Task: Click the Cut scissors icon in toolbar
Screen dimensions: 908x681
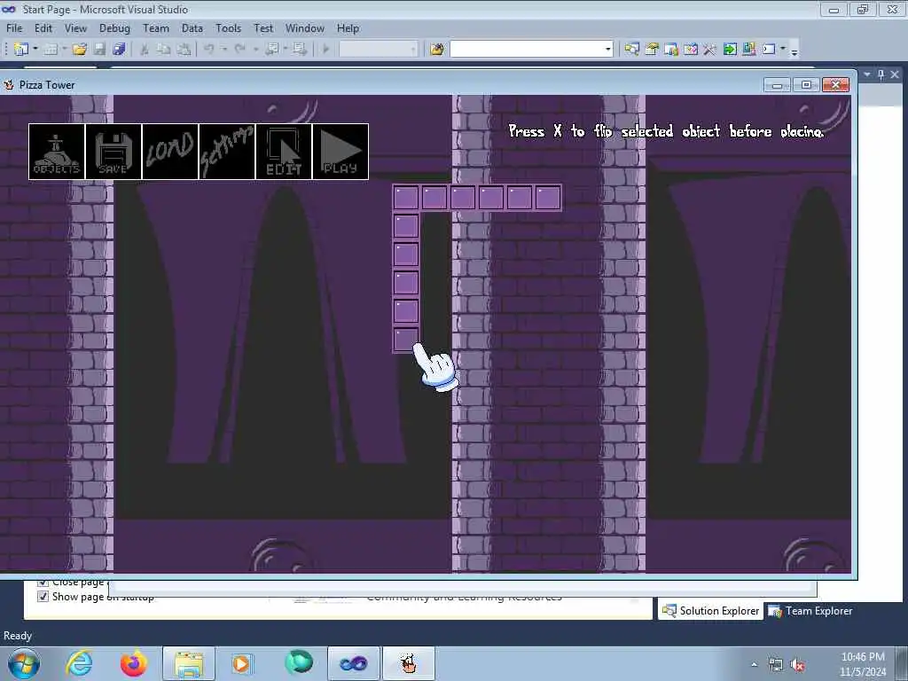Action: coord(145,50)
